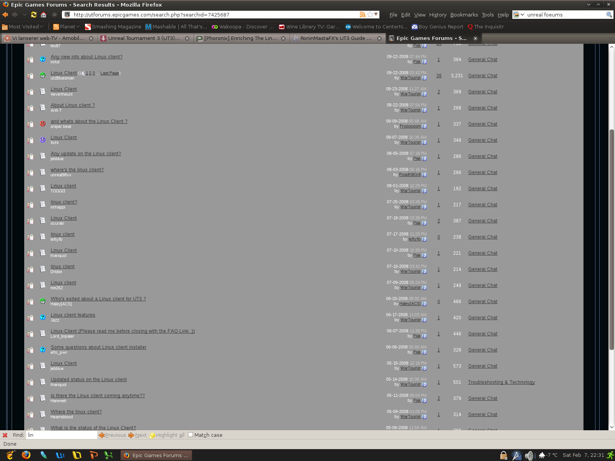Click angry face icon on sniper.beat's thread
615x461 pixels.
pos(43,124)
